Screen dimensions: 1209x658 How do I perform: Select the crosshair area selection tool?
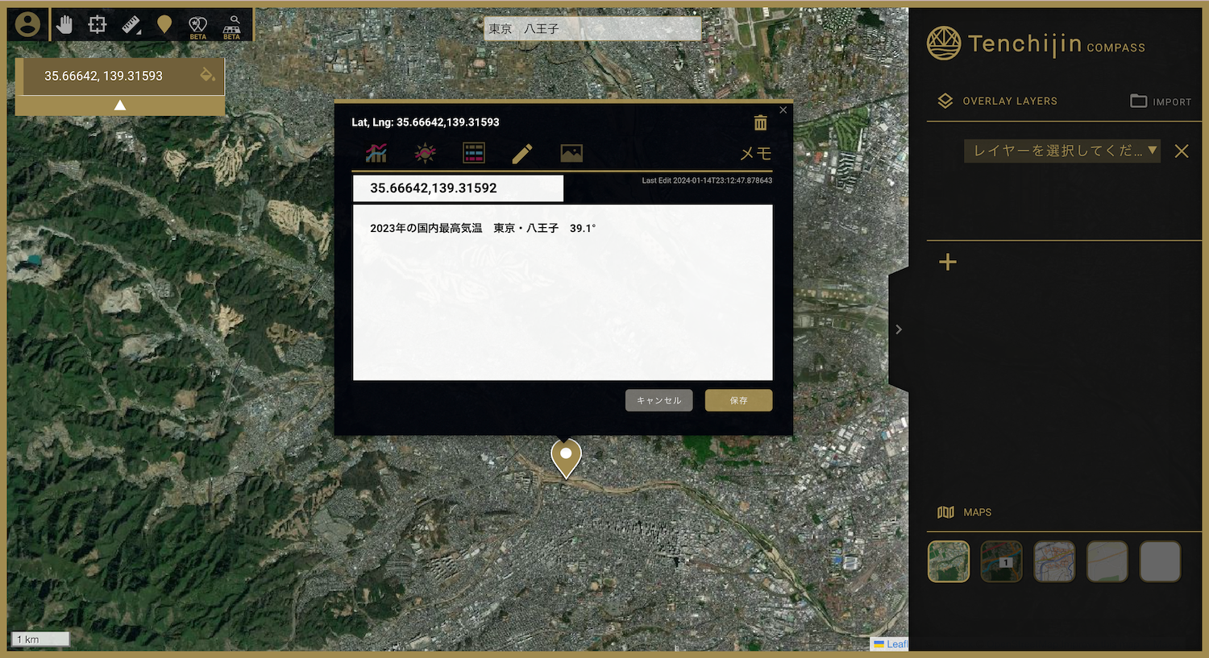97,23
